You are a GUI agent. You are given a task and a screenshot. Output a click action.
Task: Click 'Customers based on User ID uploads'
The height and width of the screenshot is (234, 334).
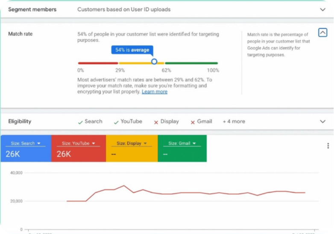pos(124,9)
